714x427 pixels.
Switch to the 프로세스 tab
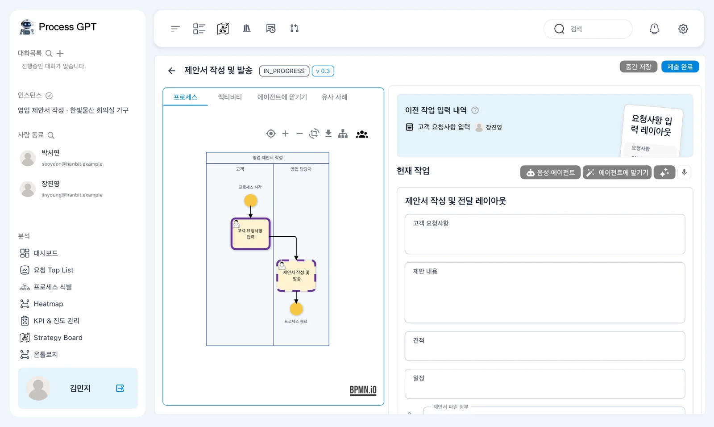(x=185, y=97)
